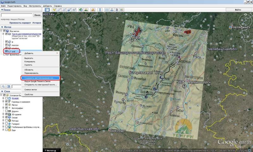Image resolution: width=253 pixels, height=152 pixels.
Task: Collapse the Поиск panel triangle
Action: click(x=2, y=10)
